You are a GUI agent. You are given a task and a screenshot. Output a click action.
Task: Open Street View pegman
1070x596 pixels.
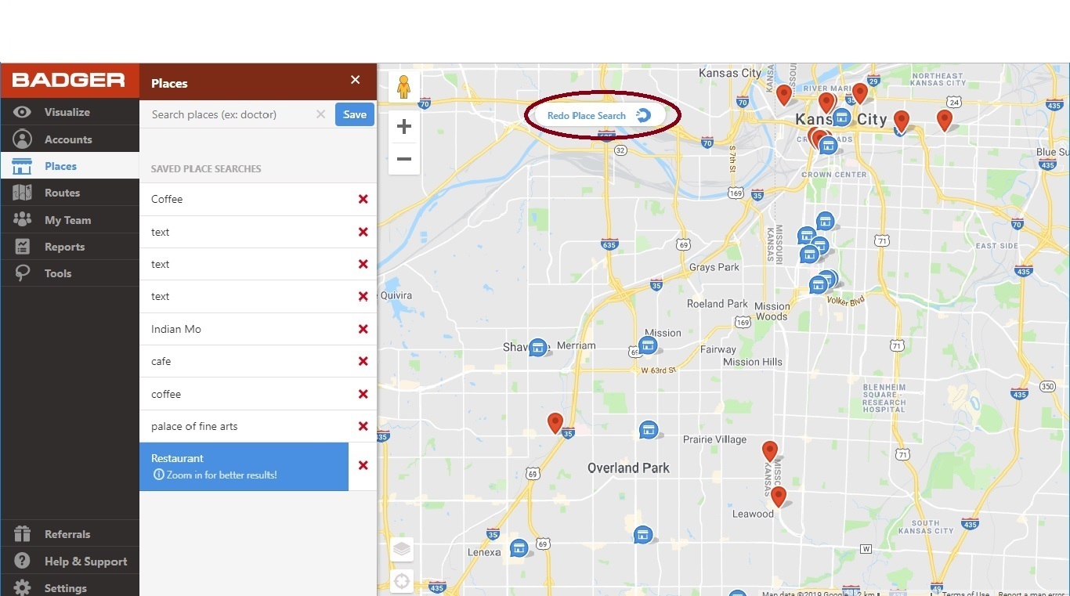(403, 86)
